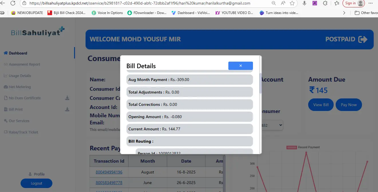This screenshot has width=378, height=192.
Task: Close the Bill Details popup
Action: [x=240, y=66]
